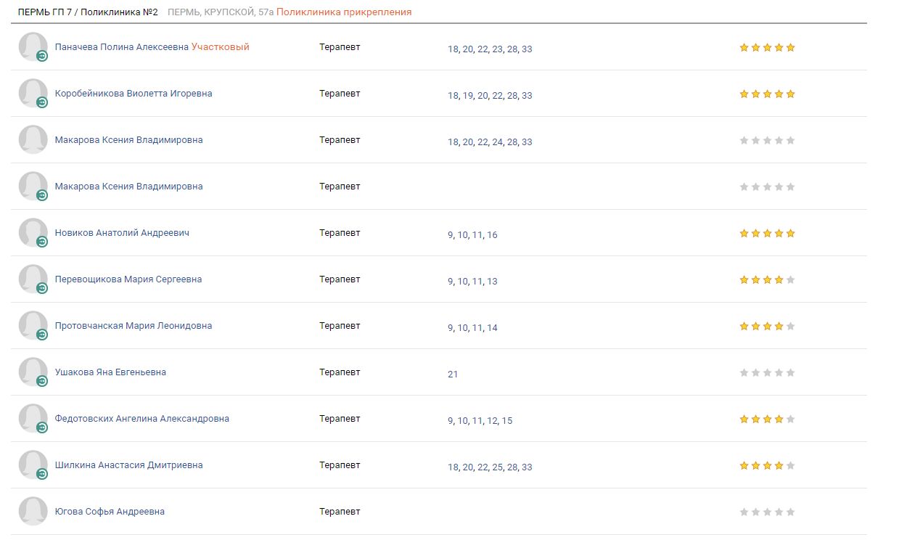This screenshot has height=540, width=907.
Task: Click avatar icon of Федотовских Ангелина Александровна
Action: [33, 419]
